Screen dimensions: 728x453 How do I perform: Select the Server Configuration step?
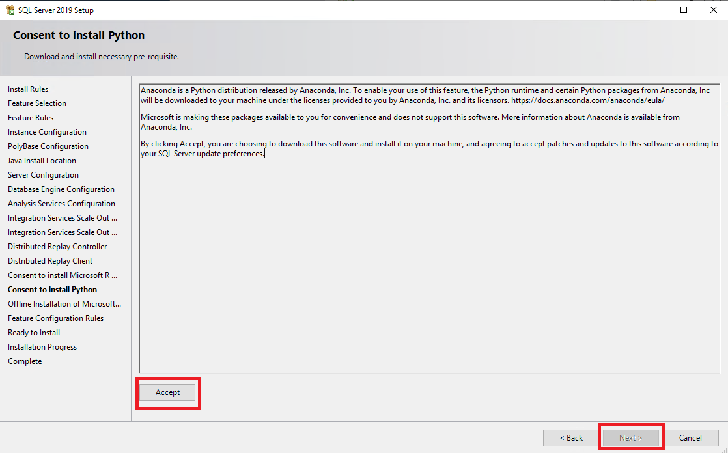click(43, 176)
